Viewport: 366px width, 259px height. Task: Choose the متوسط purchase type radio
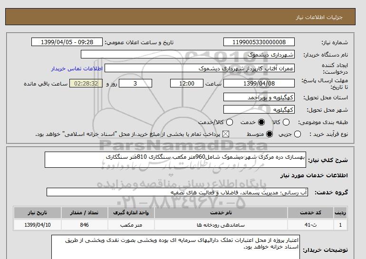tap(270, 134)
